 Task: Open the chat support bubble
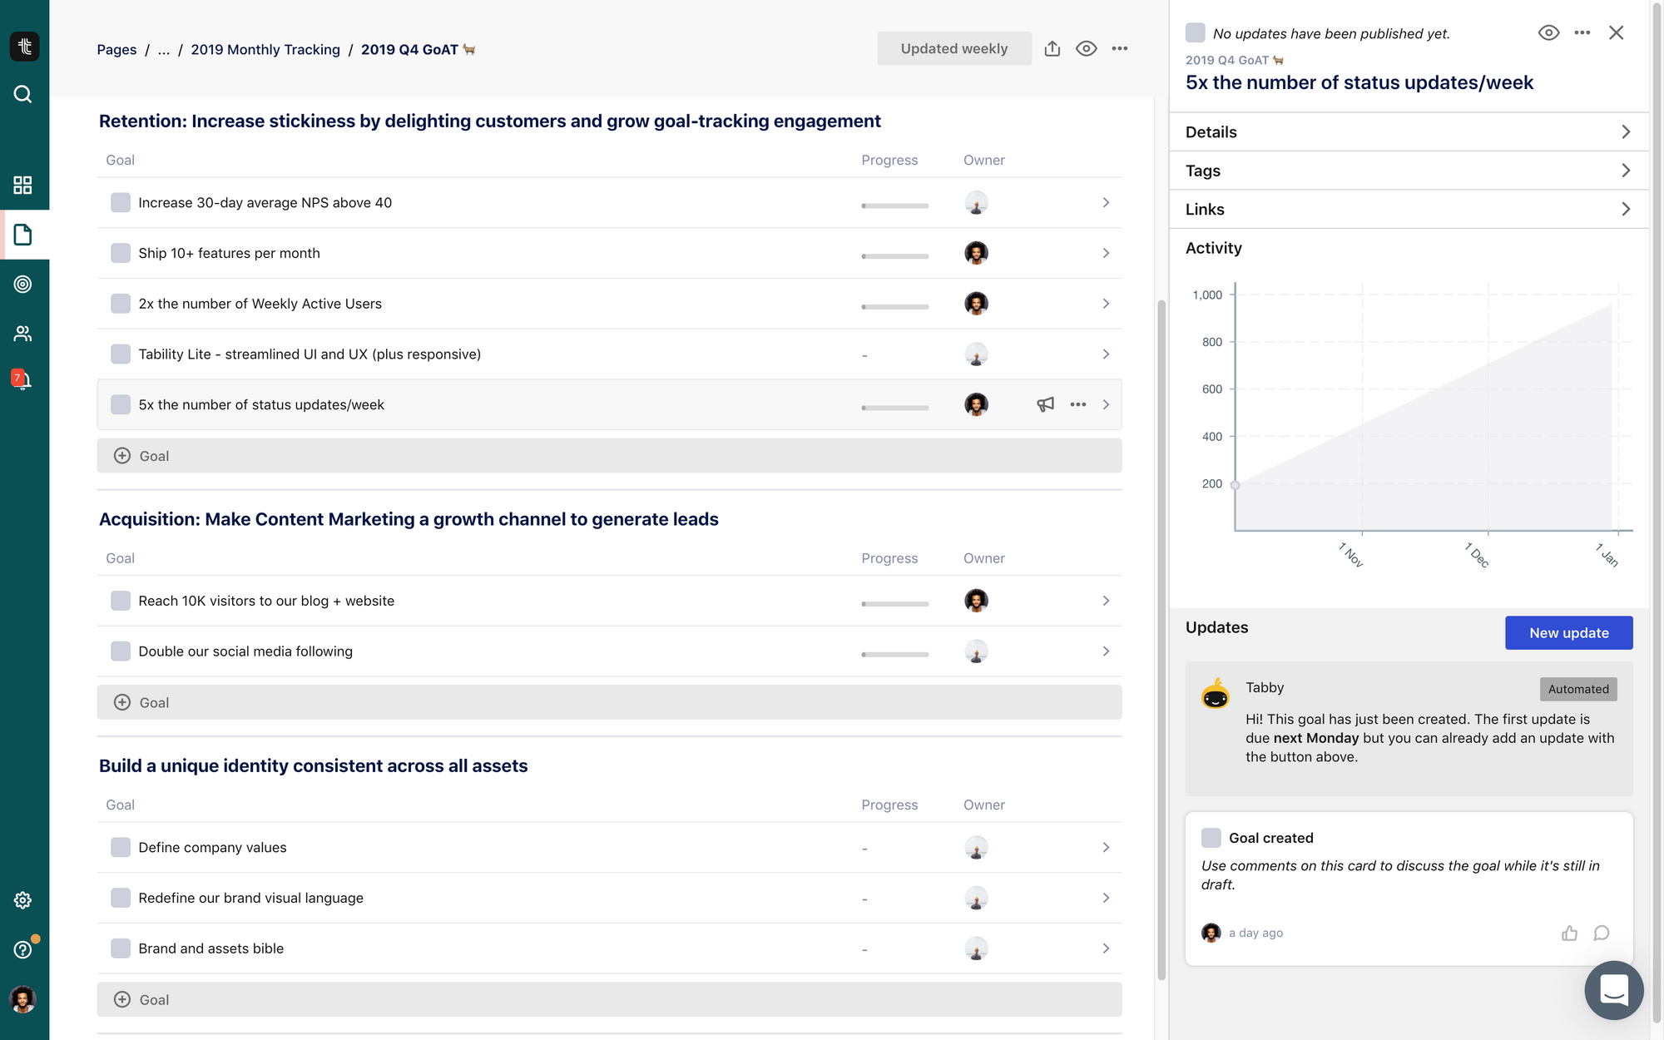coord(1613,989)
